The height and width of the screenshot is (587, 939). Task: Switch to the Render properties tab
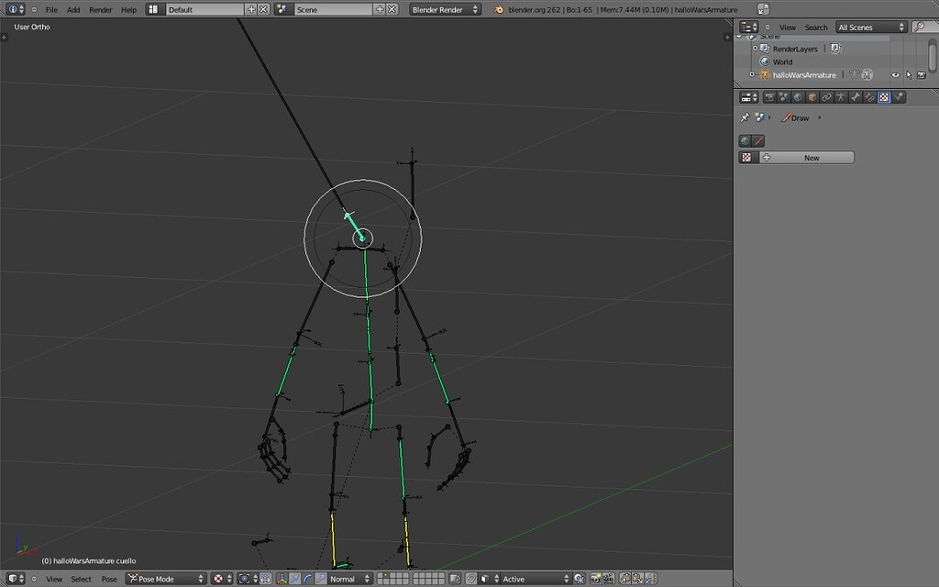pos(769,97)
